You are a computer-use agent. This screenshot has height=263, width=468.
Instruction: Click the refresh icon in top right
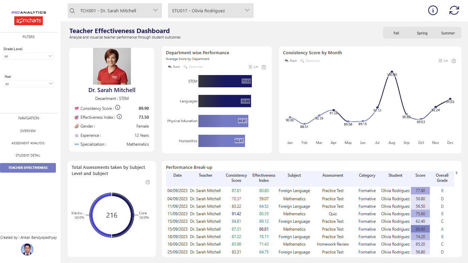(454, 10)
